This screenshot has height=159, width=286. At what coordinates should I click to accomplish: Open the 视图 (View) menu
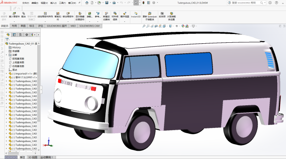pyautogui.click(x=44, y=3)
